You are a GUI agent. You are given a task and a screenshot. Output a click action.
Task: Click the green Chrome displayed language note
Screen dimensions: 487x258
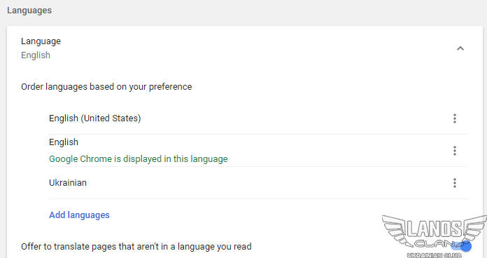pos(139,159)
